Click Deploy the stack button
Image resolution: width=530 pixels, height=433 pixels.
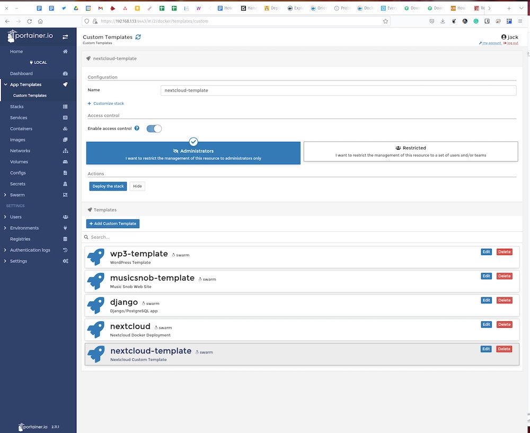click(x=108, y=186)
